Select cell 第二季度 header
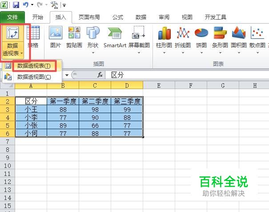 (x=95, y=101)
